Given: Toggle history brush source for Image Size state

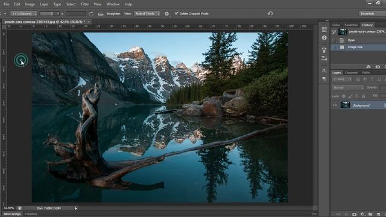Looking at the screenshot, I should point(334,47).
